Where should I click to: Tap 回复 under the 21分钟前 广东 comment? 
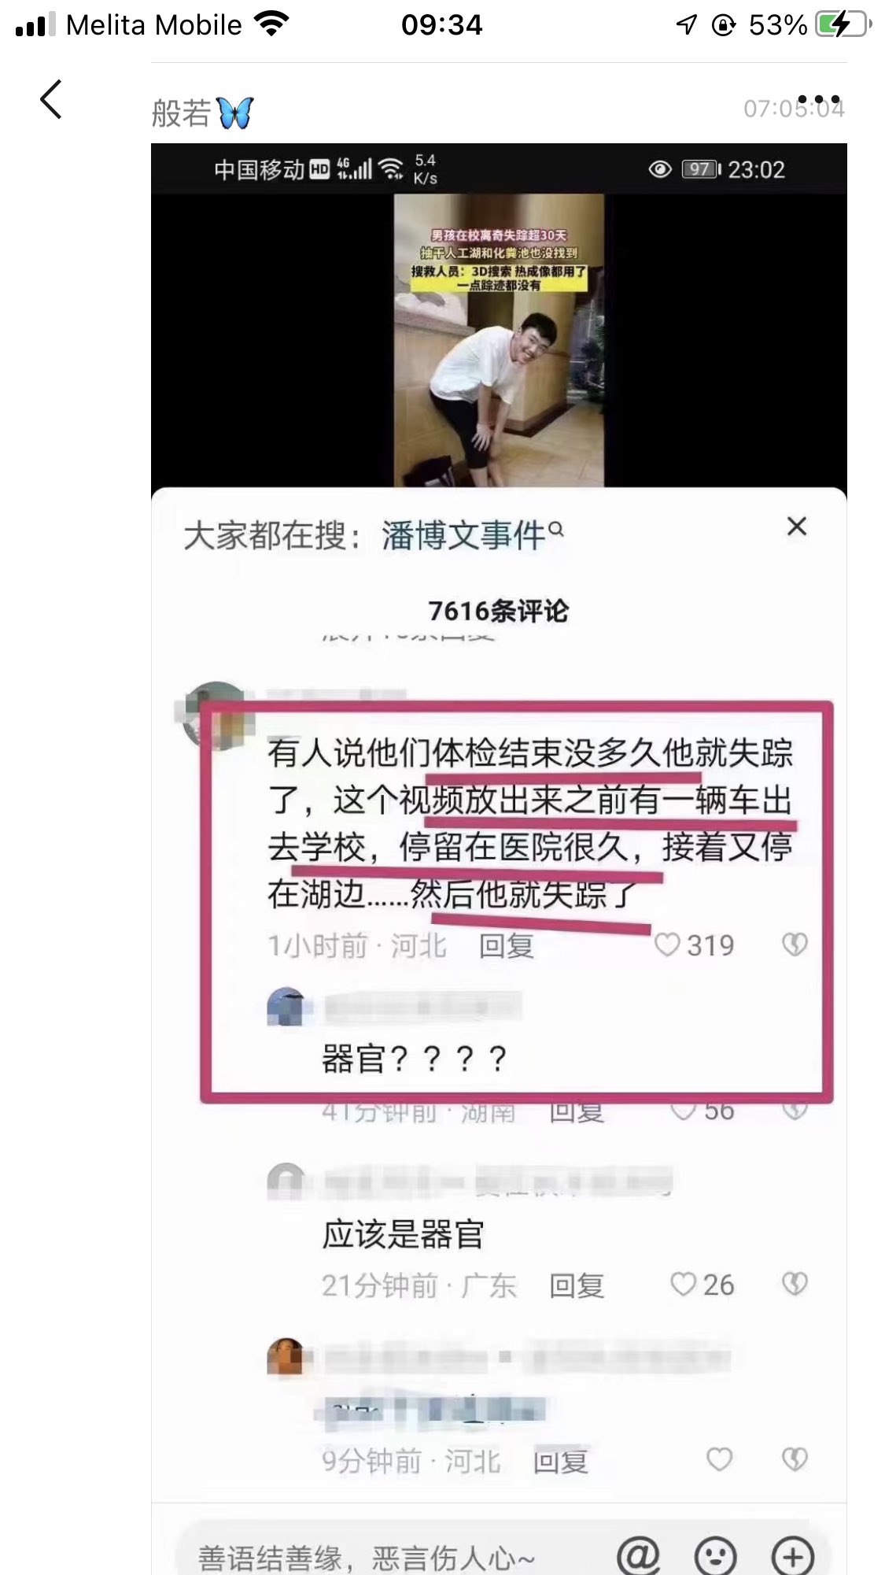[577, 1285]
